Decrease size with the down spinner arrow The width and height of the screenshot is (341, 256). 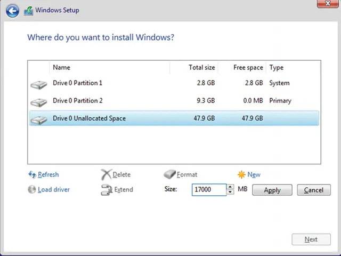click(230, 192)
